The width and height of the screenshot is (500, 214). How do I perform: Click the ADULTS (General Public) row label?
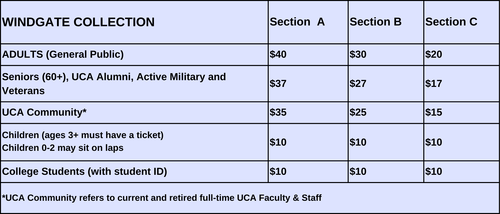[63, 54]
